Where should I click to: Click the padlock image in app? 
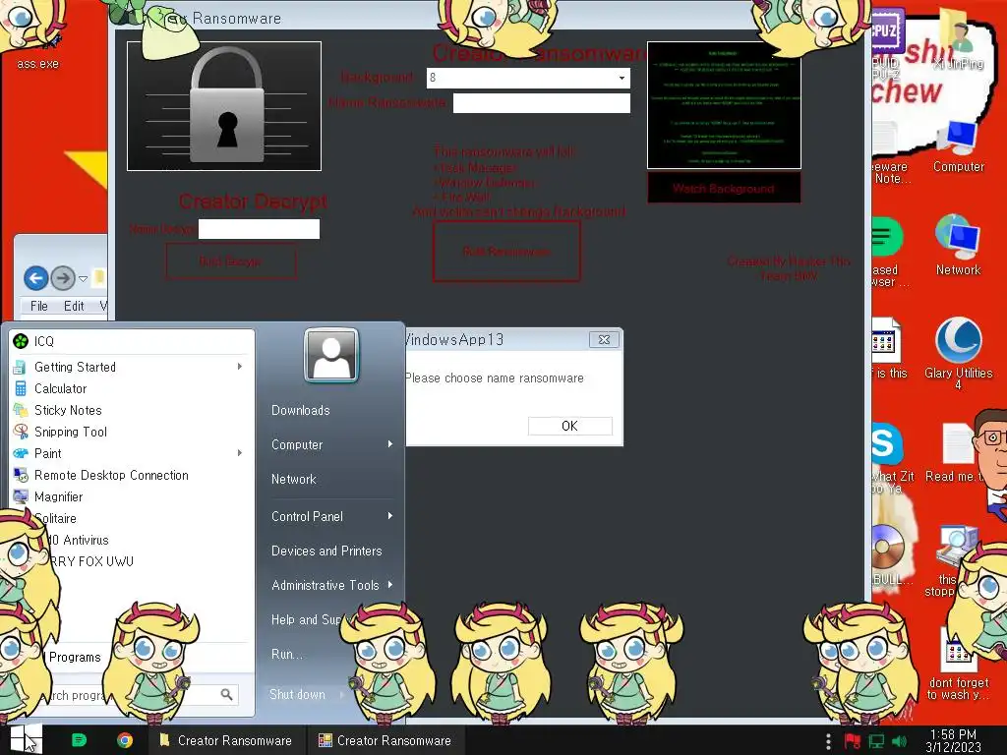pyautogui.click(x=224, y=106)
